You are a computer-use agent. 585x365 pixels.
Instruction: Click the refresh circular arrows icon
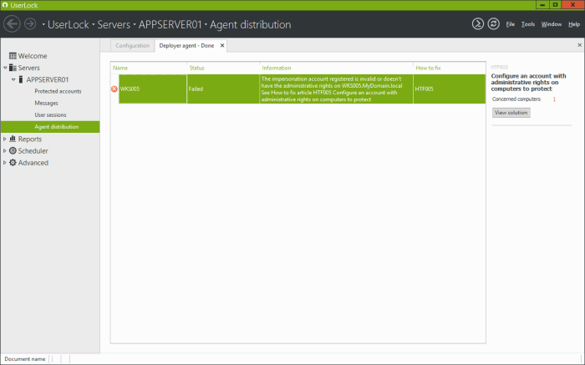[x=494, y=24]
